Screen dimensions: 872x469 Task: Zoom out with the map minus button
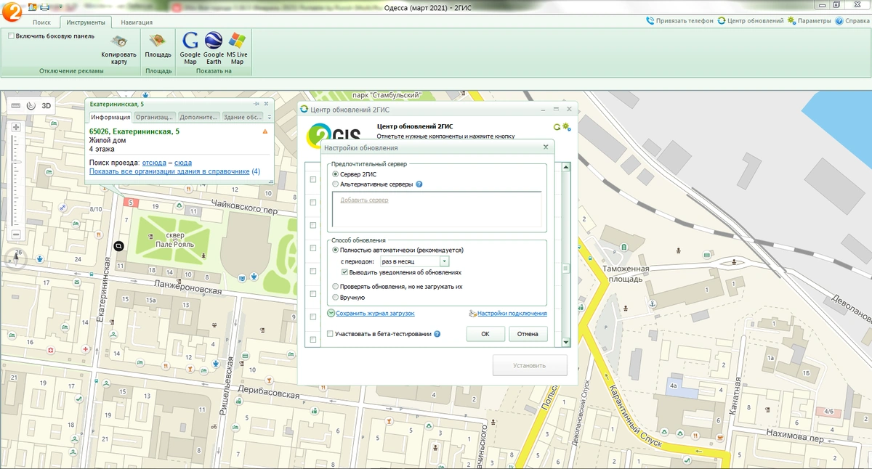click(x=16, y=234)
